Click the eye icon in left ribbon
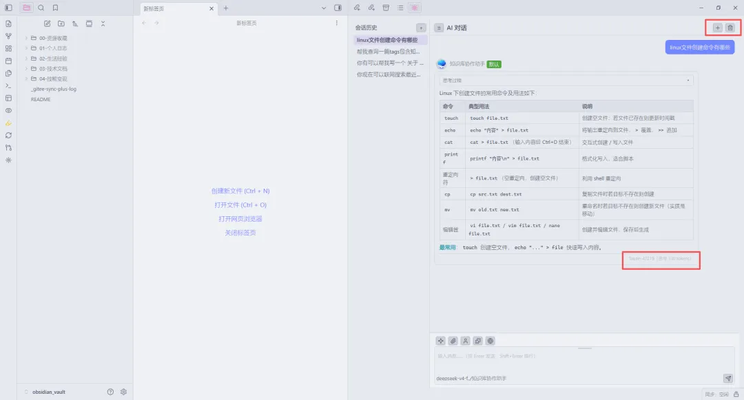Viewport: 744px width, 400px height. tap(8, 110)
